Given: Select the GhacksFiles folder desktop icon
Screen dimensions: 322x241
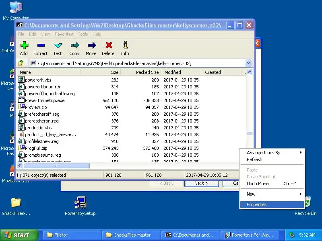Looking at the screenshot, I should pyautogui.click(x=16, y=206).
